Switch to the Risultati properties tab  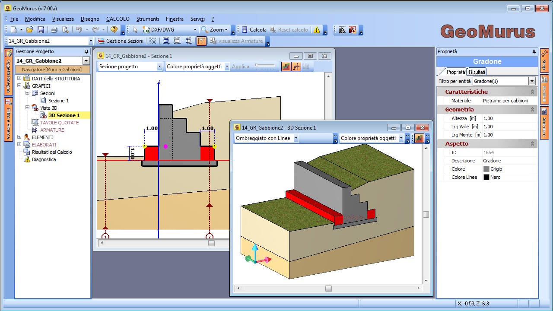click(x=477, y=72)
